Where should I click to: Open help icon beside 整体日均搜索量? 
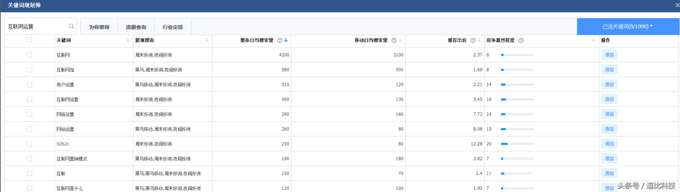(279, 40)
